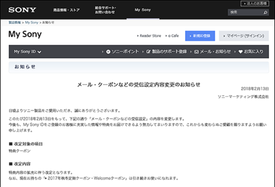Open the α Cafe link
Image resolution: width=275 pixels, height=187 pixels.
[x=174, y=36]
